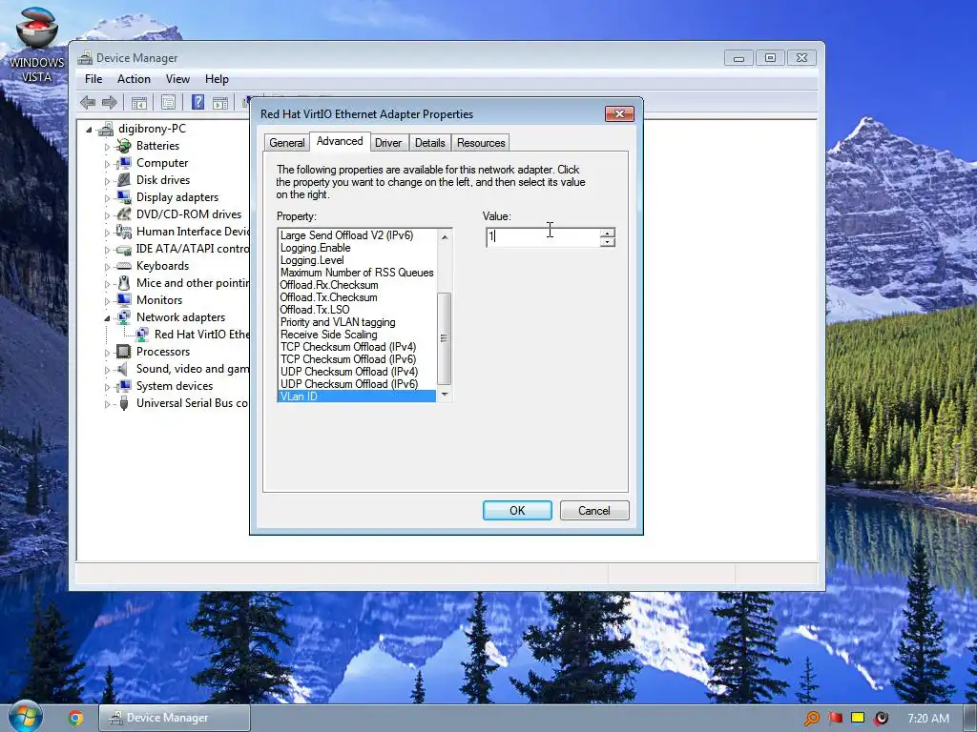Screen dimensions: 977x732
Task: Click OK in adapter properties dialog
Action: point(517,511)
